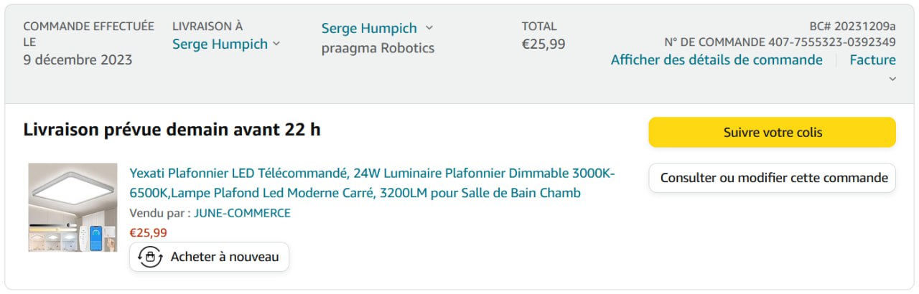919x294 pixels.
Task: Click the Serge Humpich name above praagma Robotics
Action: pyautogui.click(x=369, y=28)
